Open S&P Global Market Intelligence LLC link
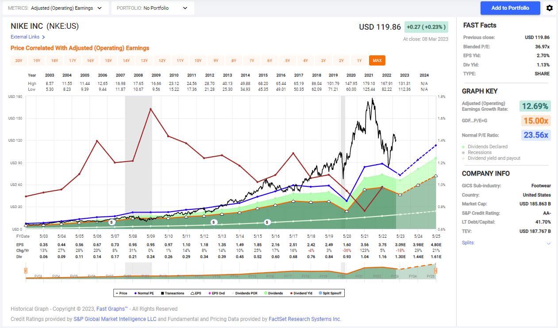 point(115,319)
